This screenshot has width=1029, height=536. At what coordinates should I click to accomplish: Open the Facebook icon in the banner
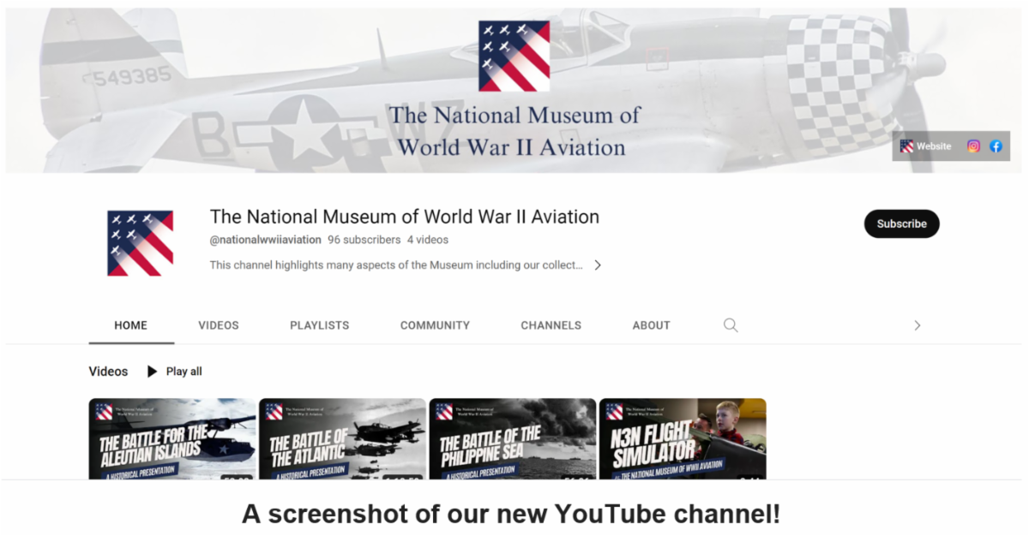(x=996, y=146)
